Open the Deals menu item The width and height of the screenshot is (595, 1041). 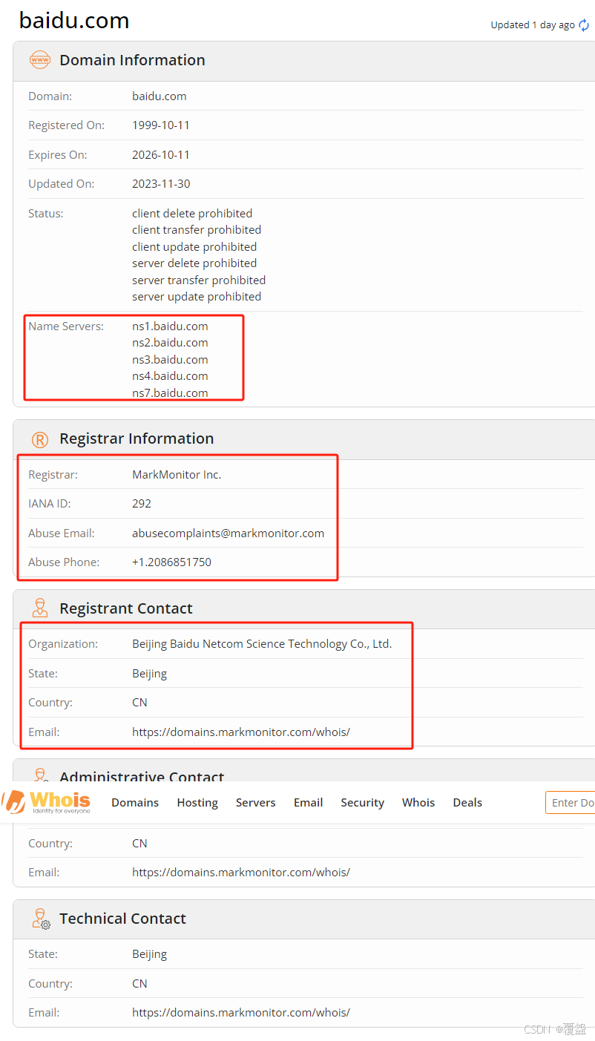(467, 803)
